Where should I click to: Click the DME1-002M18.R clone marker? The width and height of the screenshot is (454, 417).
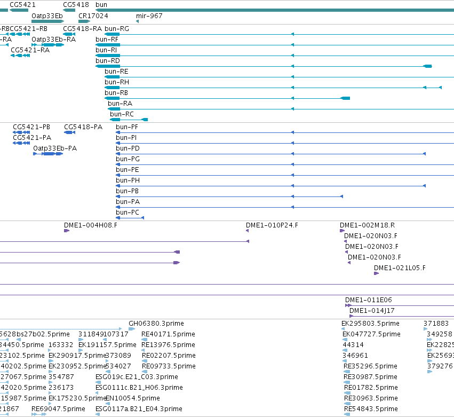pos(343,231)
